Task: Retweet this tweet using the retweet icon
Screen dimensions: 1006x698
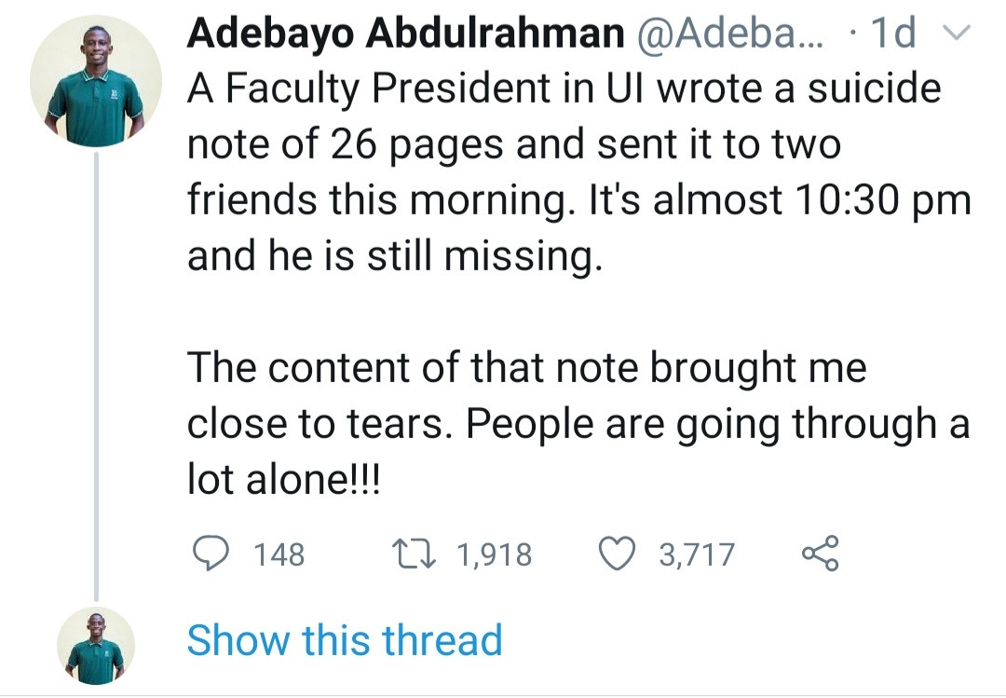Action: point(411,554)
